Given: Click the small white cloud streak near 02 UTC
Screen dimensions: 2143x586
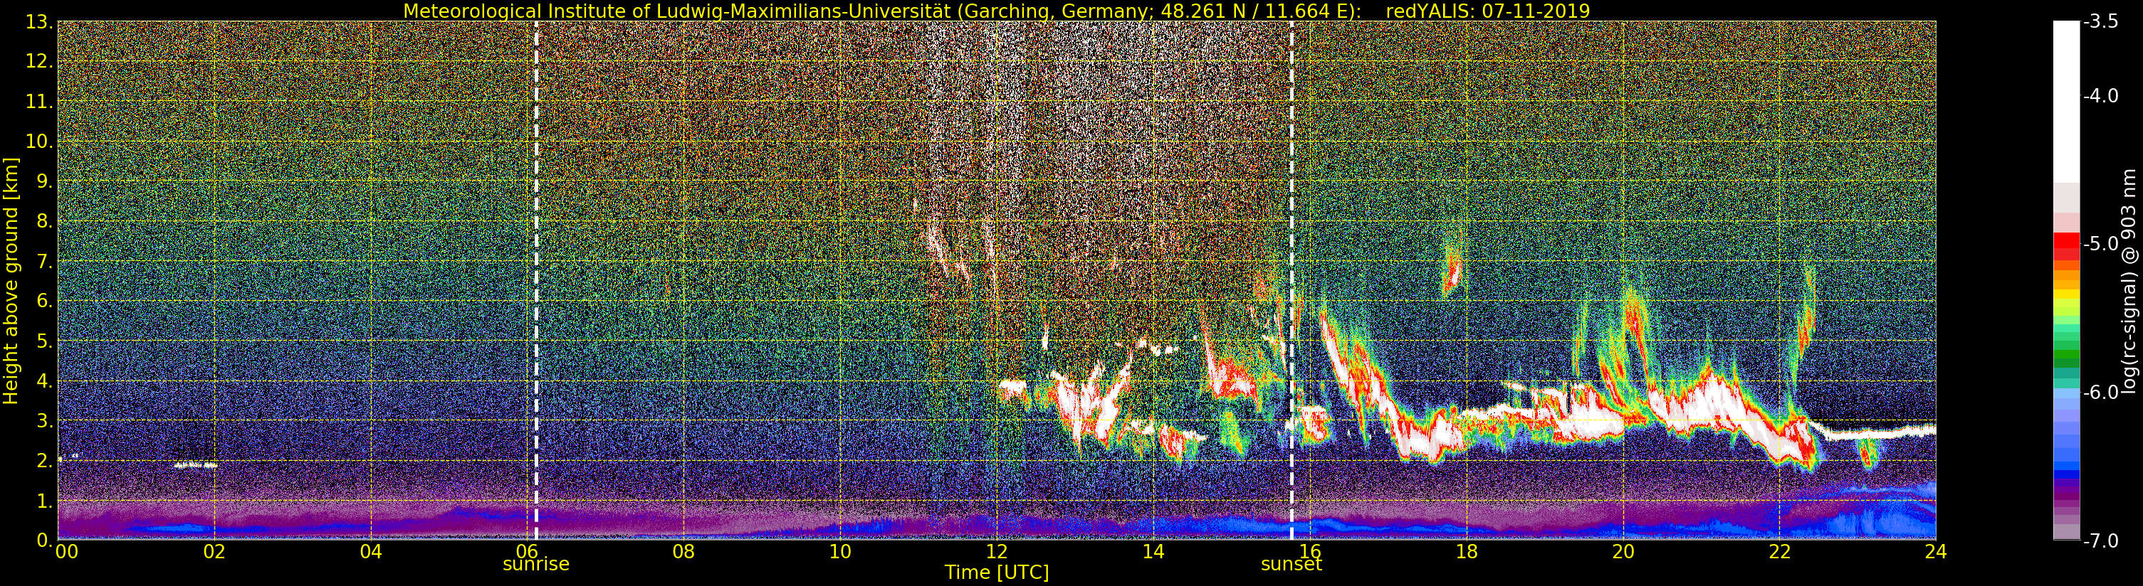Looking at the screenshot, I should click(x=197, y=466).
